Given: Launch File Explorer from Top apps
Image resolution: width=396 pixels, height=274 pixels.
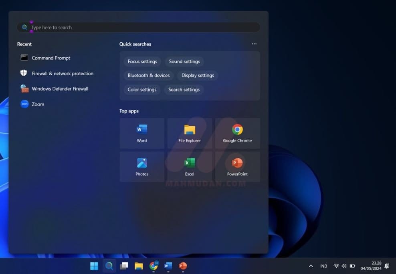Looking at the screenshot, I should [190, 133].
